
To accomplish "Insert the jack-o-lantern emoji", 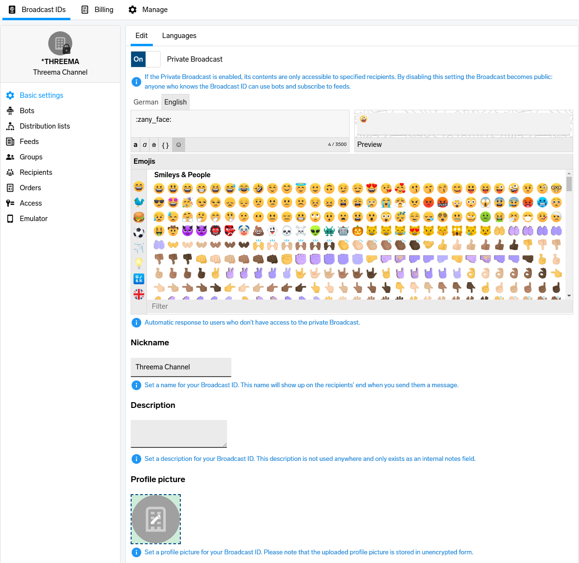I will coord(358,231).
